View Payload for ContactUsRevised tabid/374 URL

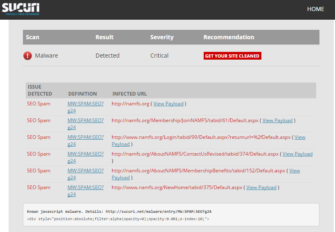tap(297, 154)
